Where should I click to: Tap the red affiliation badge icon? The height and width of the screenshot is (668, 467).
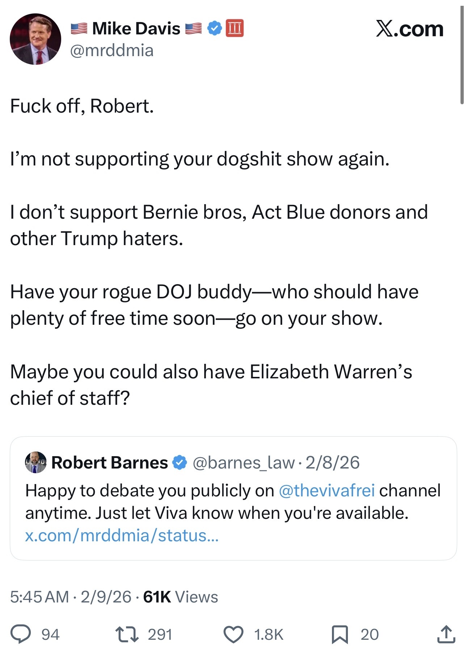235,28
